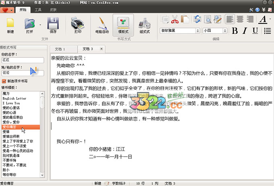The width and height of the screenshot is (274, 186).
Task: Select the 等你等你 template
Action: coord(21,174)
